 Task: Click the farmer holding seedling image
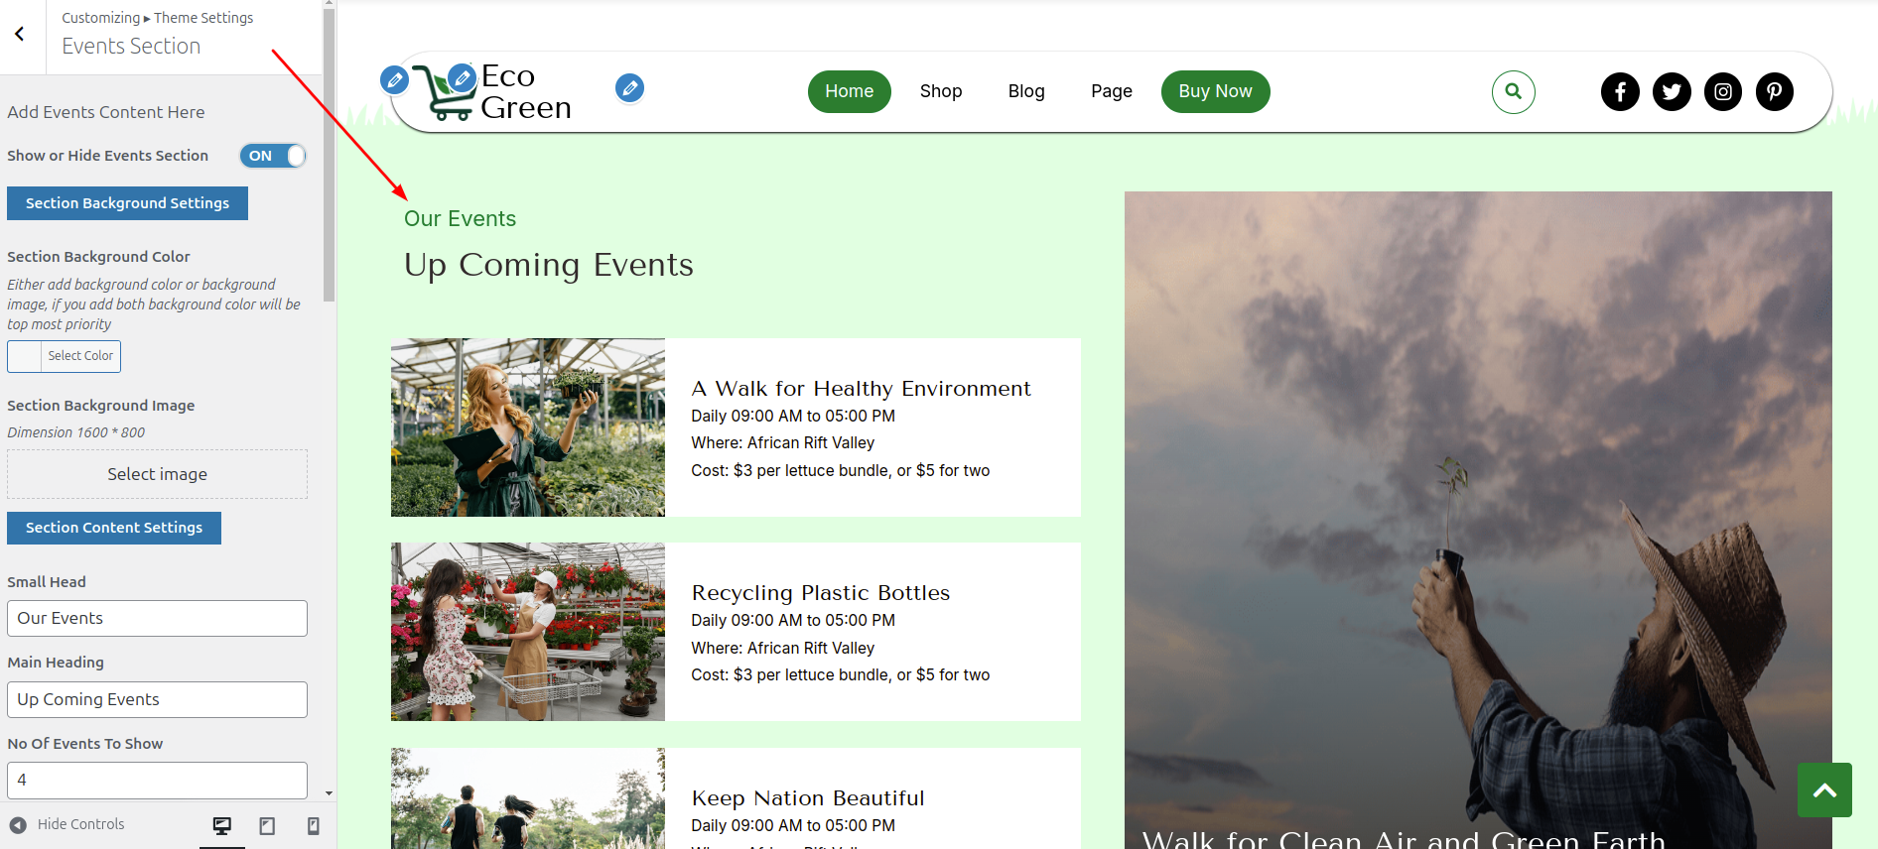tap(1478, 520)
